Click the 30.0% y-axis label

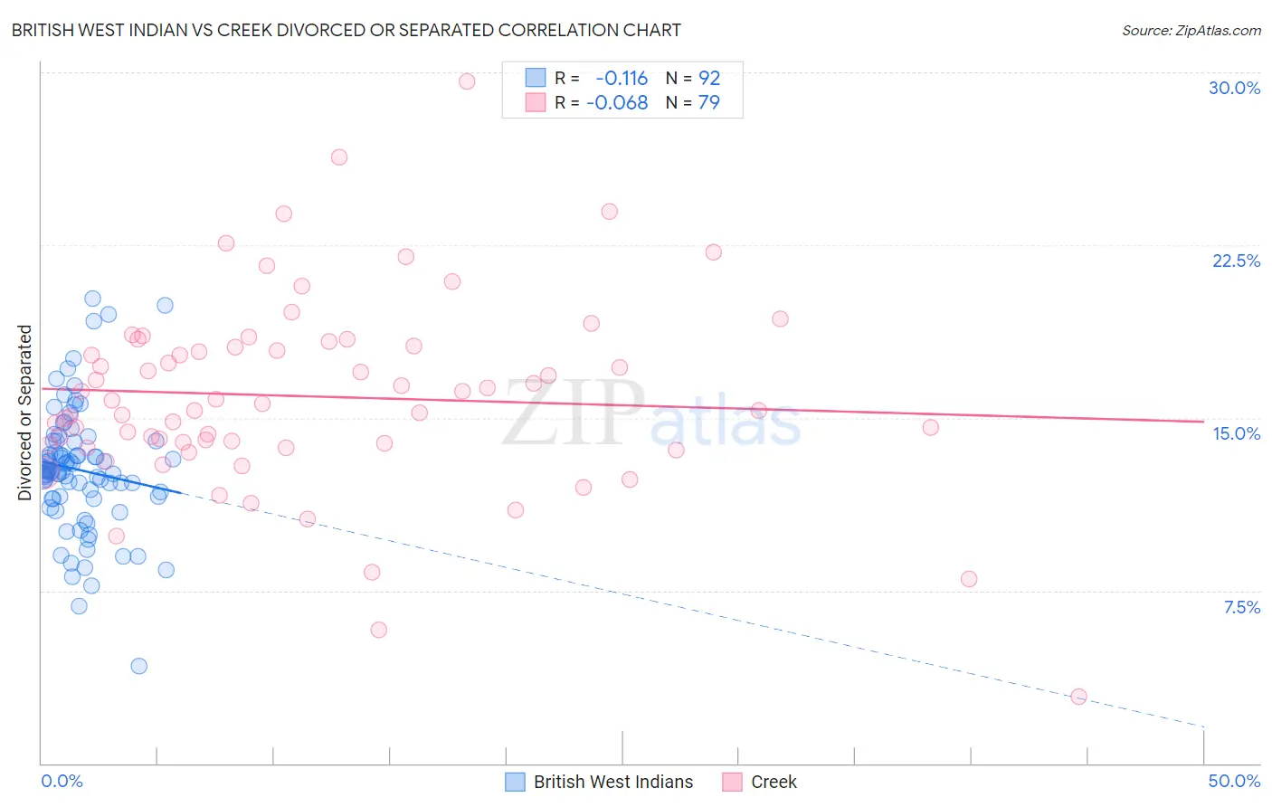(1234, 88)
